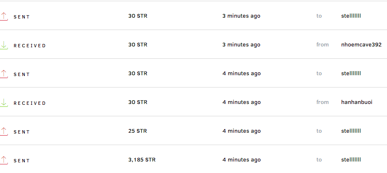
Task: Open the hanhanbuoi sender profile
Action: click(x=356, y=102)
